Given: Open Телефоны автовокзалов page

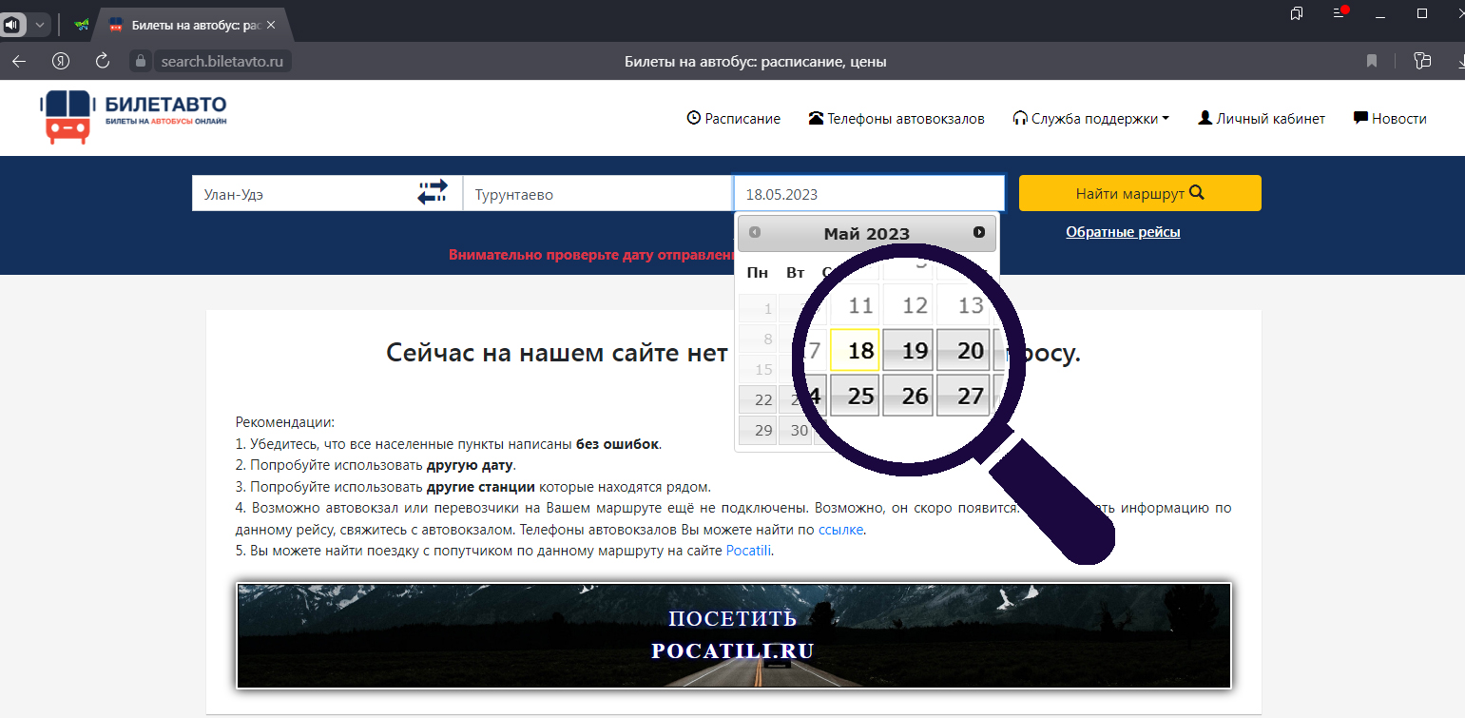Looking at the screenshot, I should click(896, 119).
